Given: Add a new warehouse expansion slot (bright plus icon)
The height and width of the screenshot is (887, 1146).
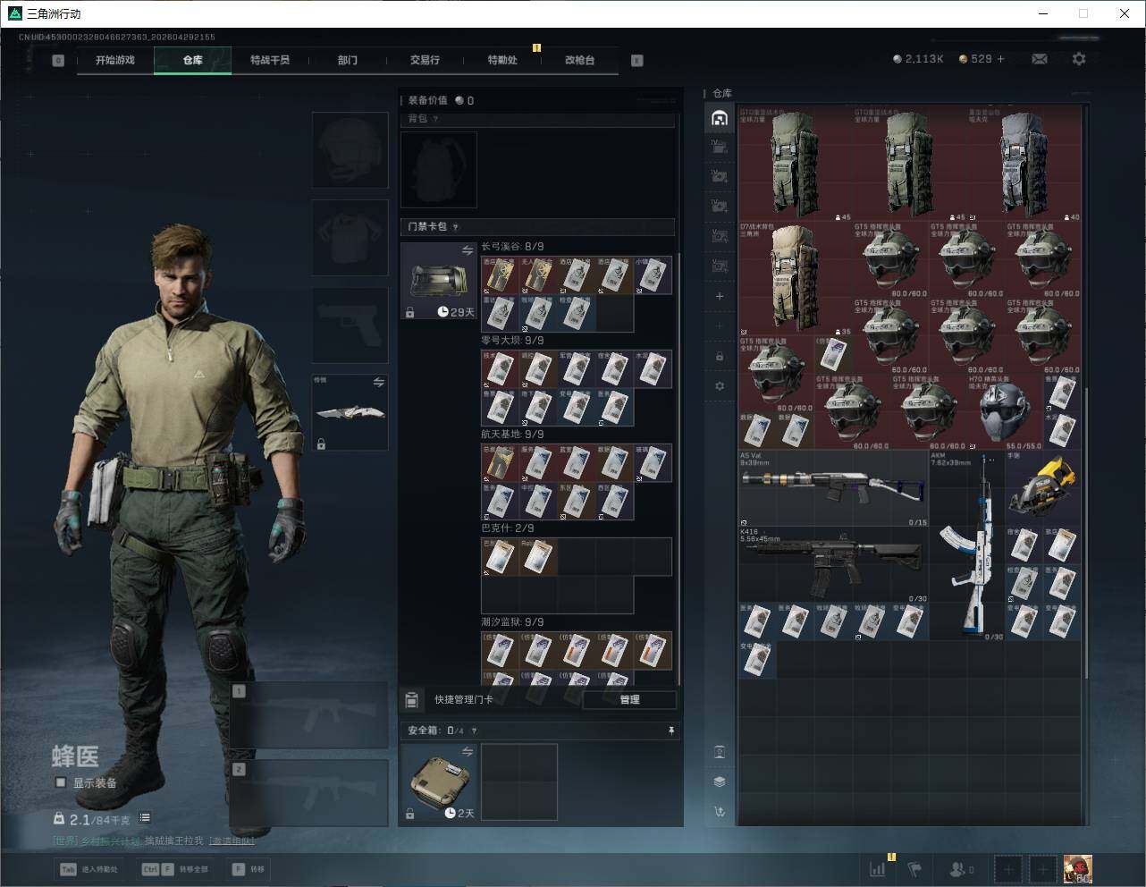Looking at the screenshot, I should click(720, 296).
